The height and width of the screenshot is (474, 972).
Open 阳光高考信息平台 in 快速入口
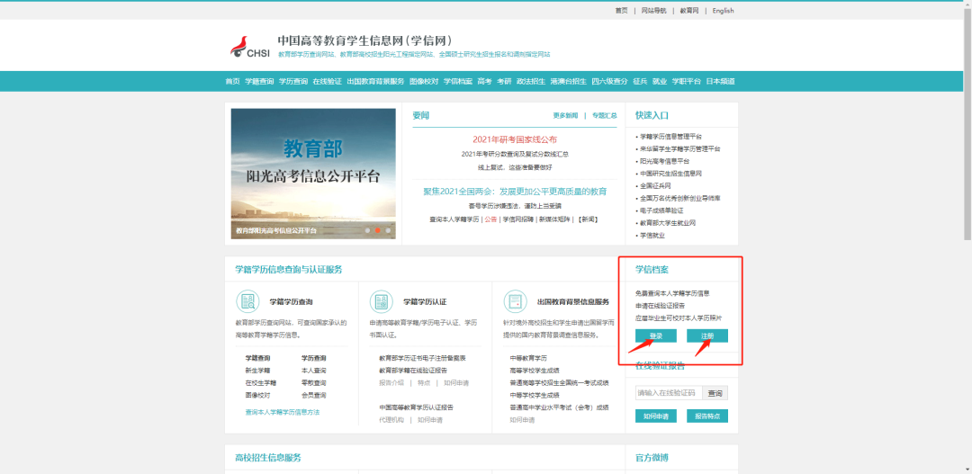tap(664, 161)
